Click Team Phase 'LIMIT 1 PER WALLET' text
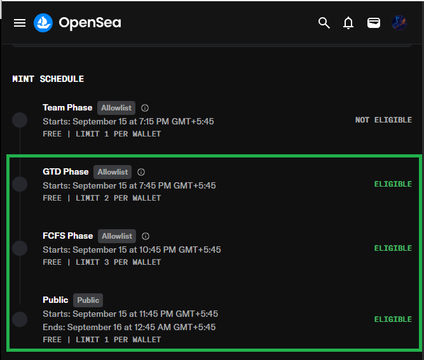424x360 pixels. click(x=118, y=134)
